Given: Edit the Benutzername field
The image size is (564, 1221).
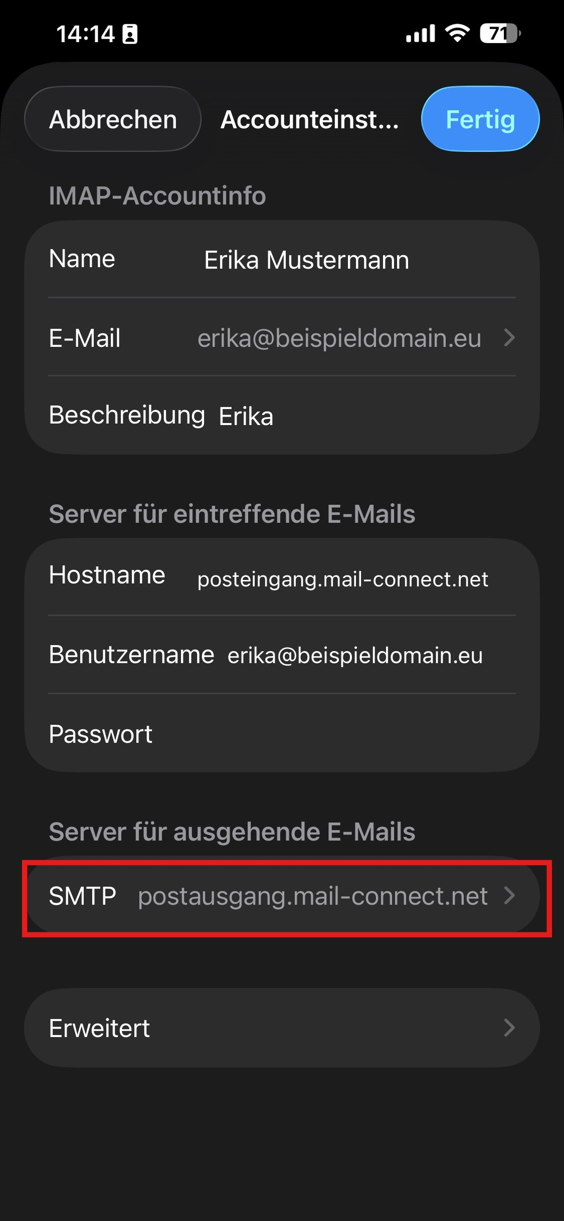Looking at the screenshot, I should point(355,656).
